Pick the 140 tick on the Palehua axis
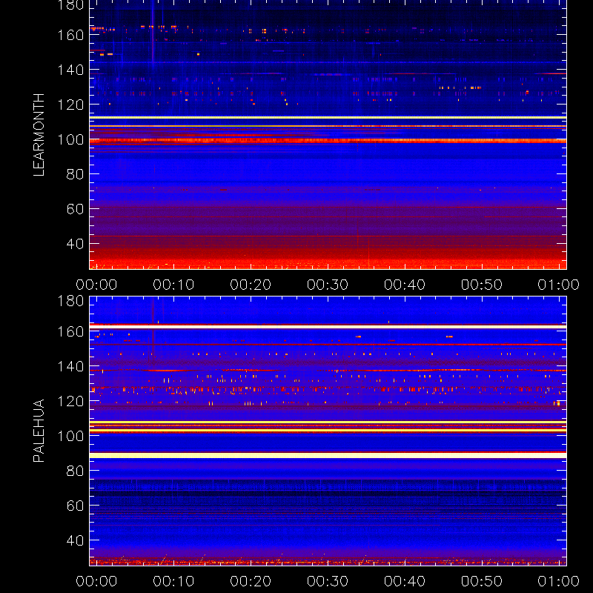This screenshot has height=593, width=593. click(70, 367)
